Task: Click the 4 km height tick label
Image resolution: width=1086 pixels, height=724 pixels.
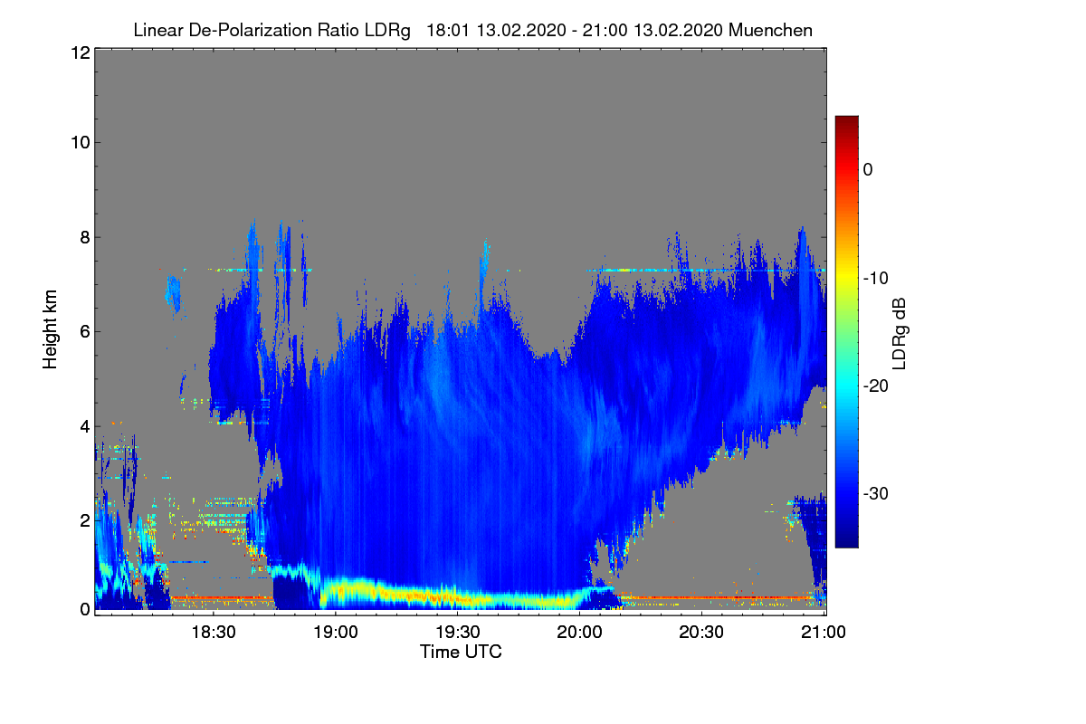Action: pos(83,425)
